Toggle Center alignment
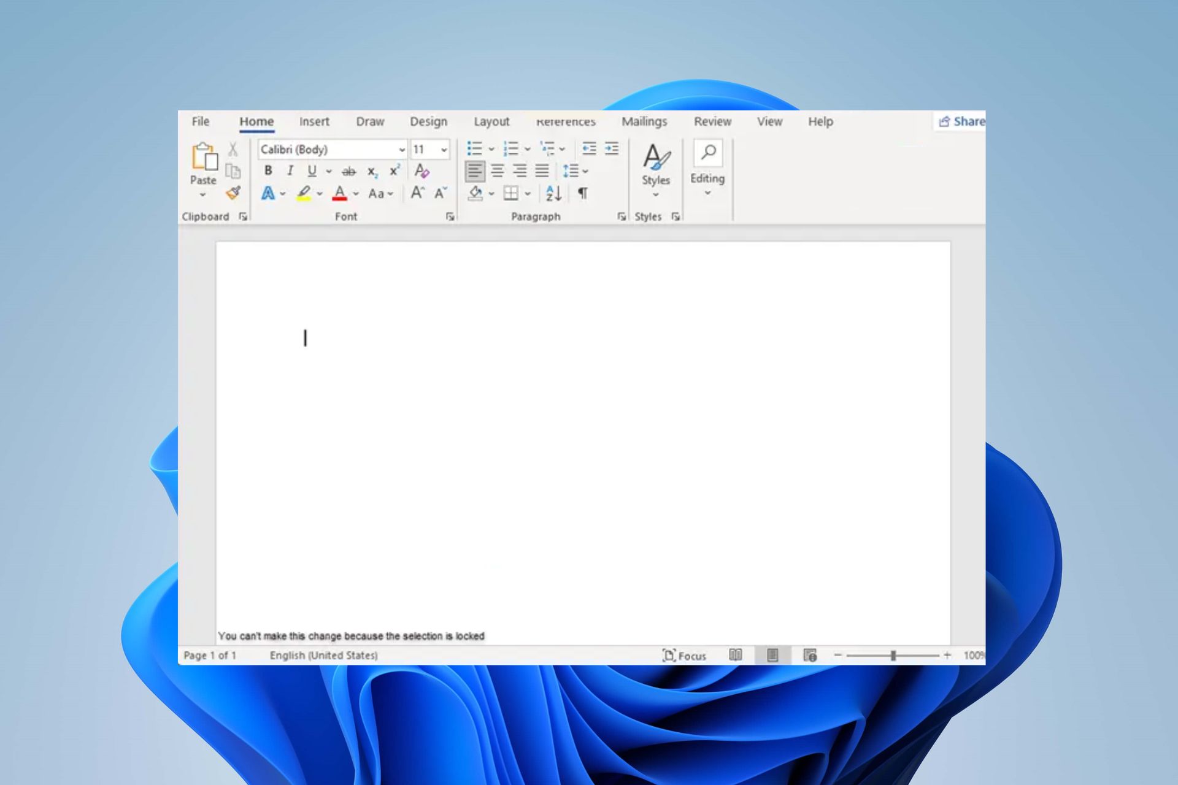The width and height of the screenshot is (1178, 785). pyautogui.click(x=498, y=171)
